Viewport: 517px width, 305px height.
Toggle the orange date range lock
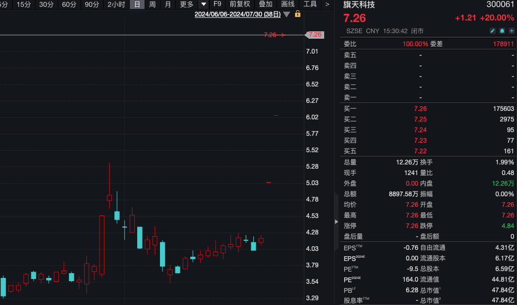tap(298, 14)
